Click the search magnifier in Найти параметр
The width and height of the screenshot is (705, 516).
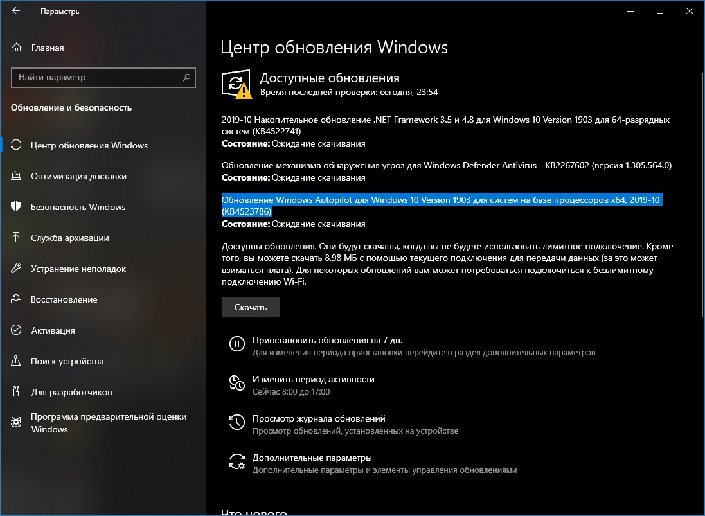pyautogui.click(x=186, y=77)
